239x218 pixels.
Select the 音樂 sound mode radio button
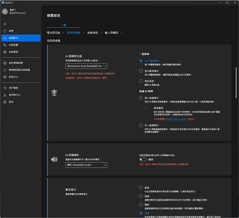pyautogui.click(x=141, y=213)
